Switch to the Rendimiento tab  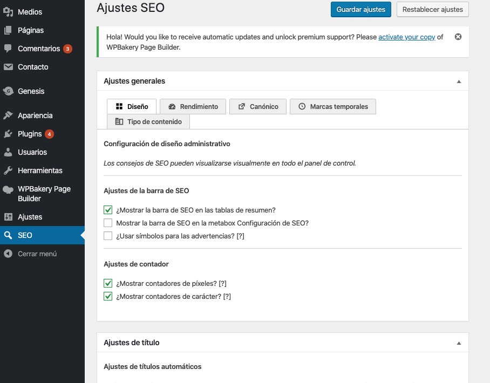[193, 106]
